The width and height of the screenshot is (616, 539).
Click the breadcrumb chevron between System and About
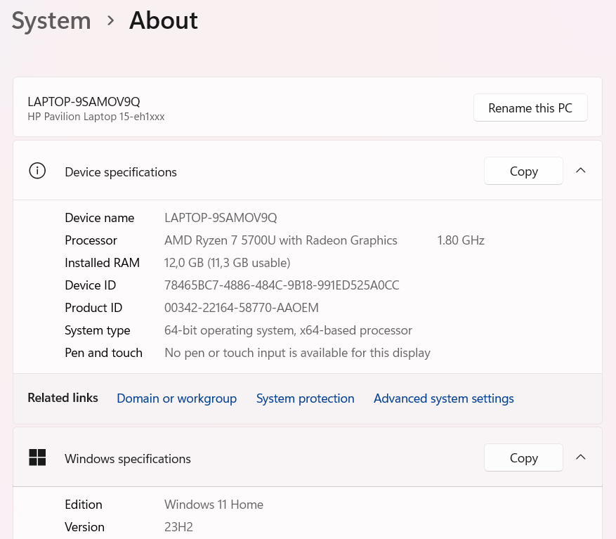tap(110, 20)
